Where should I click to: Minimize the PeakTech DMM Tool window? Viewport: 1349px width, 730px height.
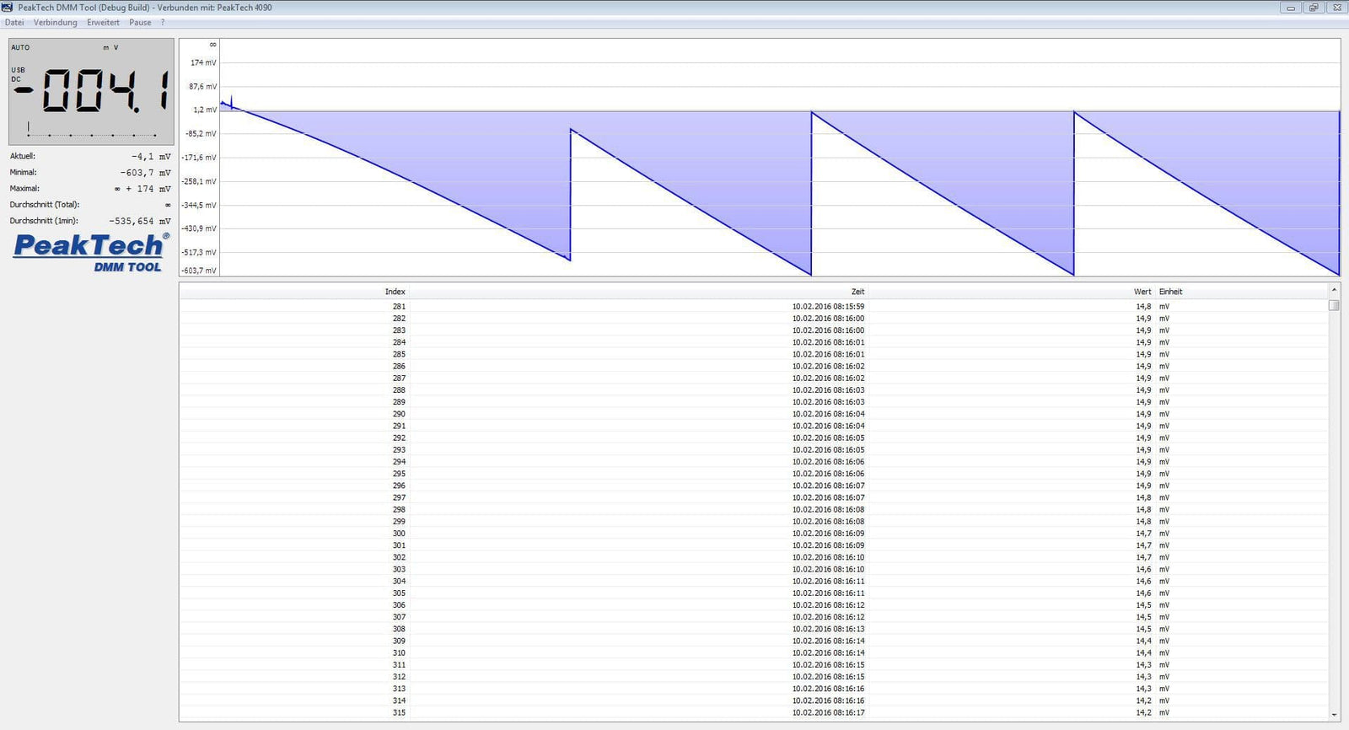click(x=1290, y=8)
